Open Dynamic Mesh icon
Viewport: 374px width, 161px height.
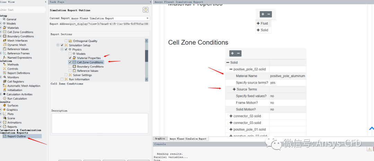(x=5, y=45)
